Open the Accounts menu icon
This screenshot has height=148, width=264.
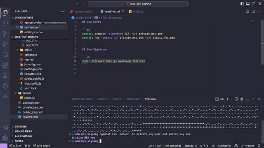coord(5,127)
